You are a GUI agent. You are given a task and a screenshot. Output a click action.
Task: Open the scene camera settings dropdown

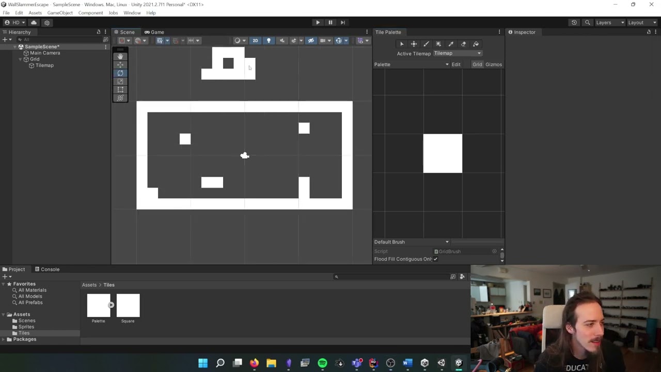(x=325, y=40)
